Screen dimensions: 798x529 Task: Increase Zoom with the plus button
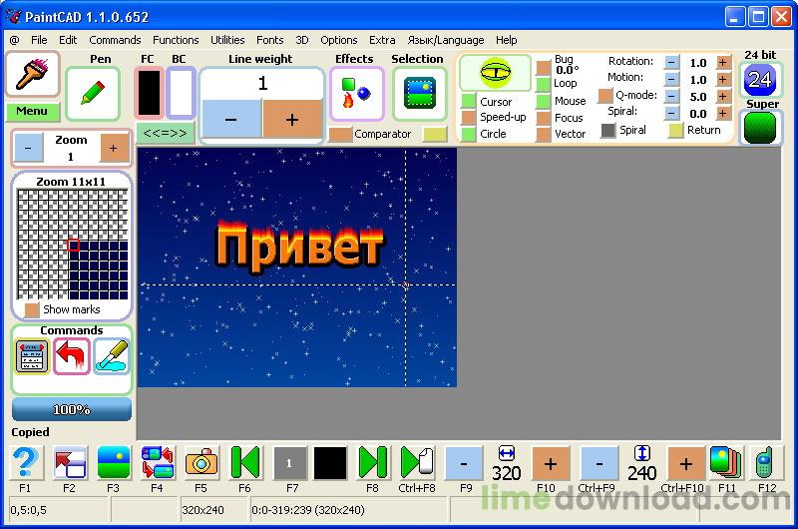point(114,148)
